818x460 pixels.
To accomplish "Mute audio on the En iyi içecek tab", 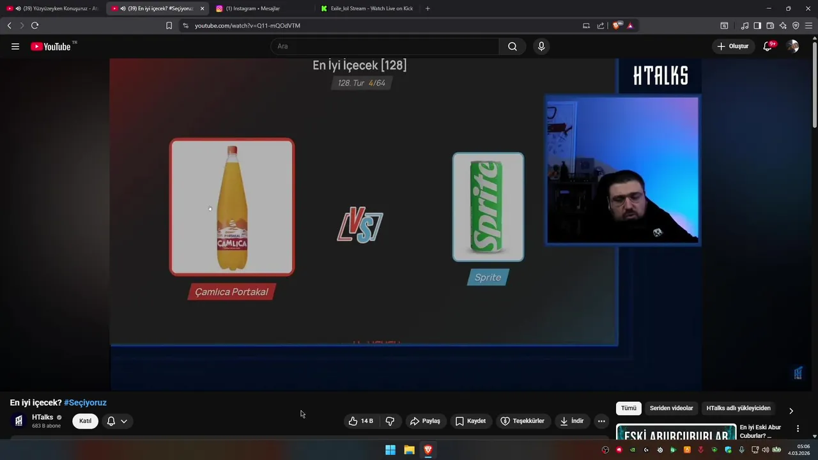I will point(123,8).
